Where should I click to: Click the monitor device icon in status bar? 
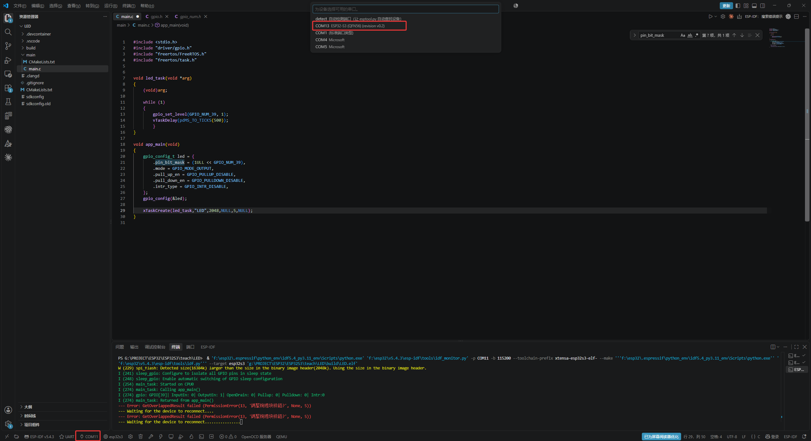(171, 437)
